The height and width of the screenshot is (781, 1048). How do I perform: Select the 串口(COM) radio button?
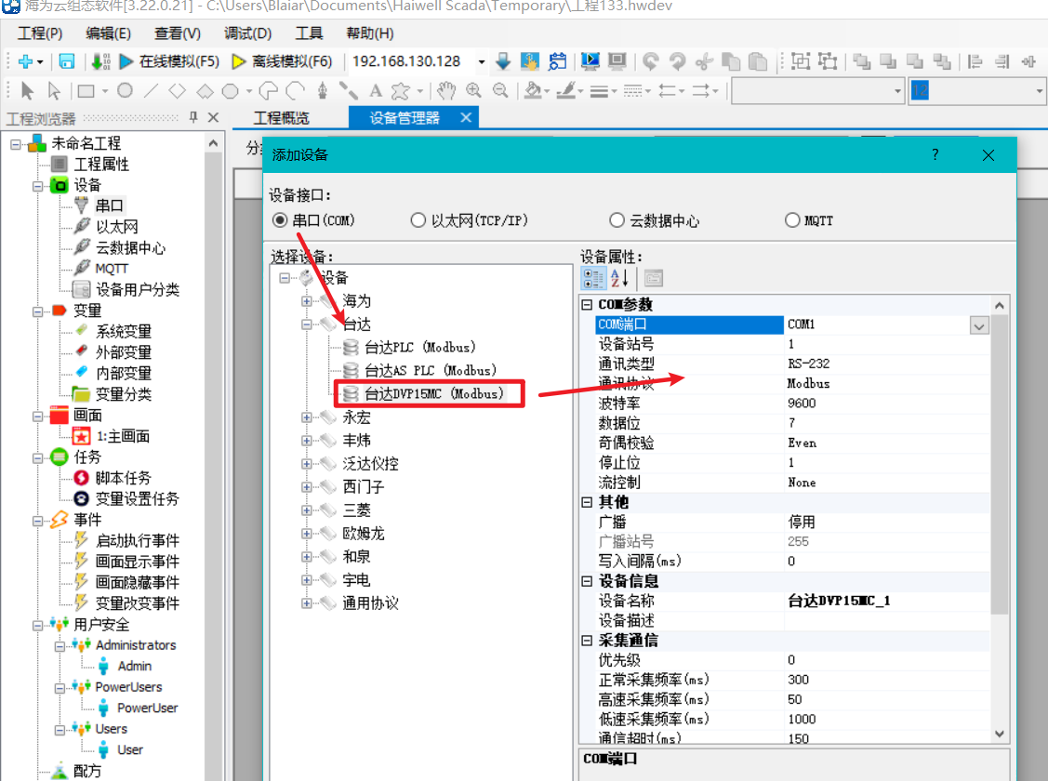[281, 220]
